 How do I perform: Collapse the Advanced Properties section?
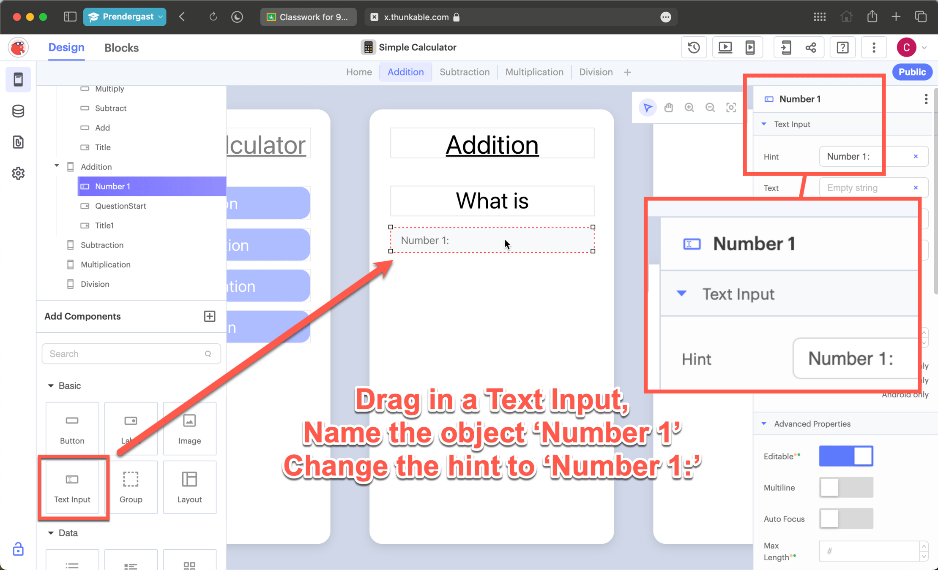(x=764, y=423)
